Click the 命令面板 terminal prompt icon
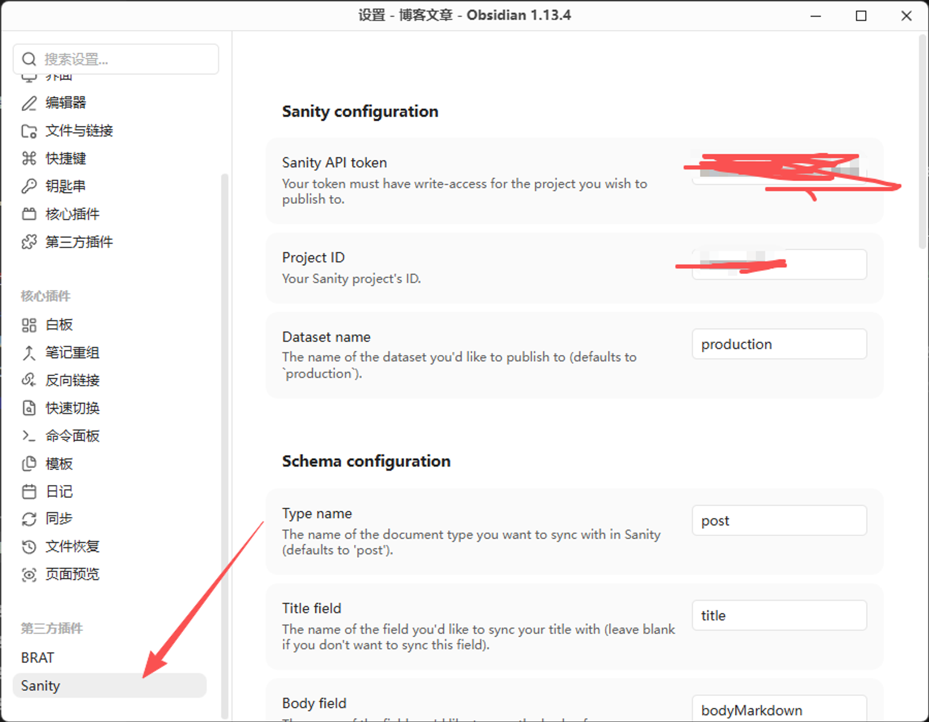Screen dimensions: 929x722 (29, 436)
